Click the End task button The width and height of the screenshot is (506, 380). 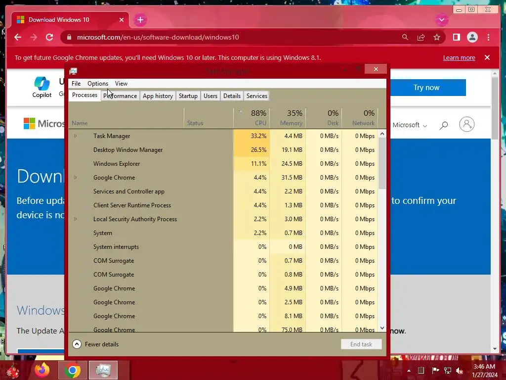[361, 344]
